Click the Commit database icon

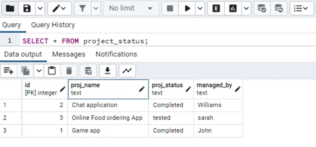pos(262,9)
